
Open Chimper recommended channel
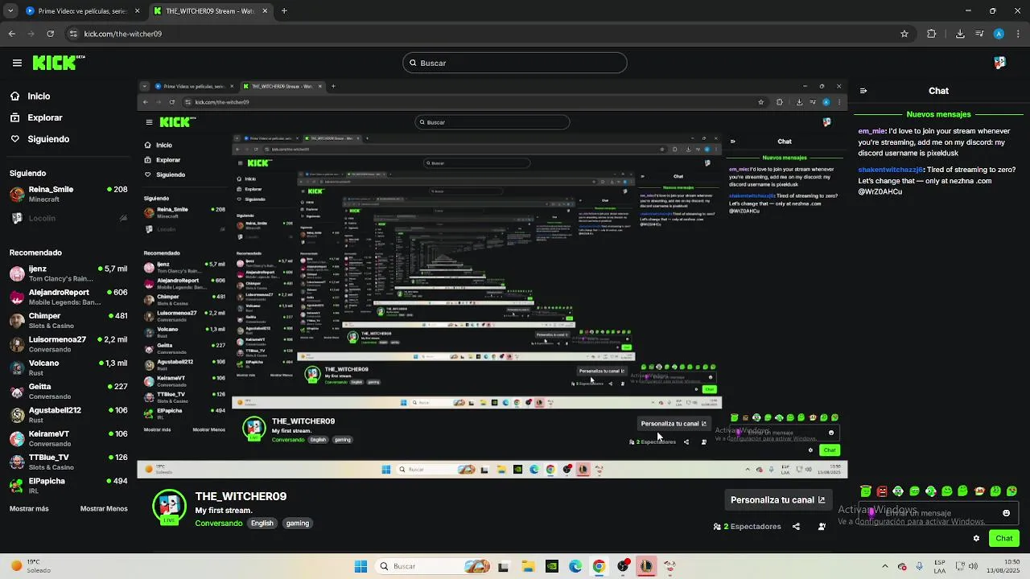point(68,320)
